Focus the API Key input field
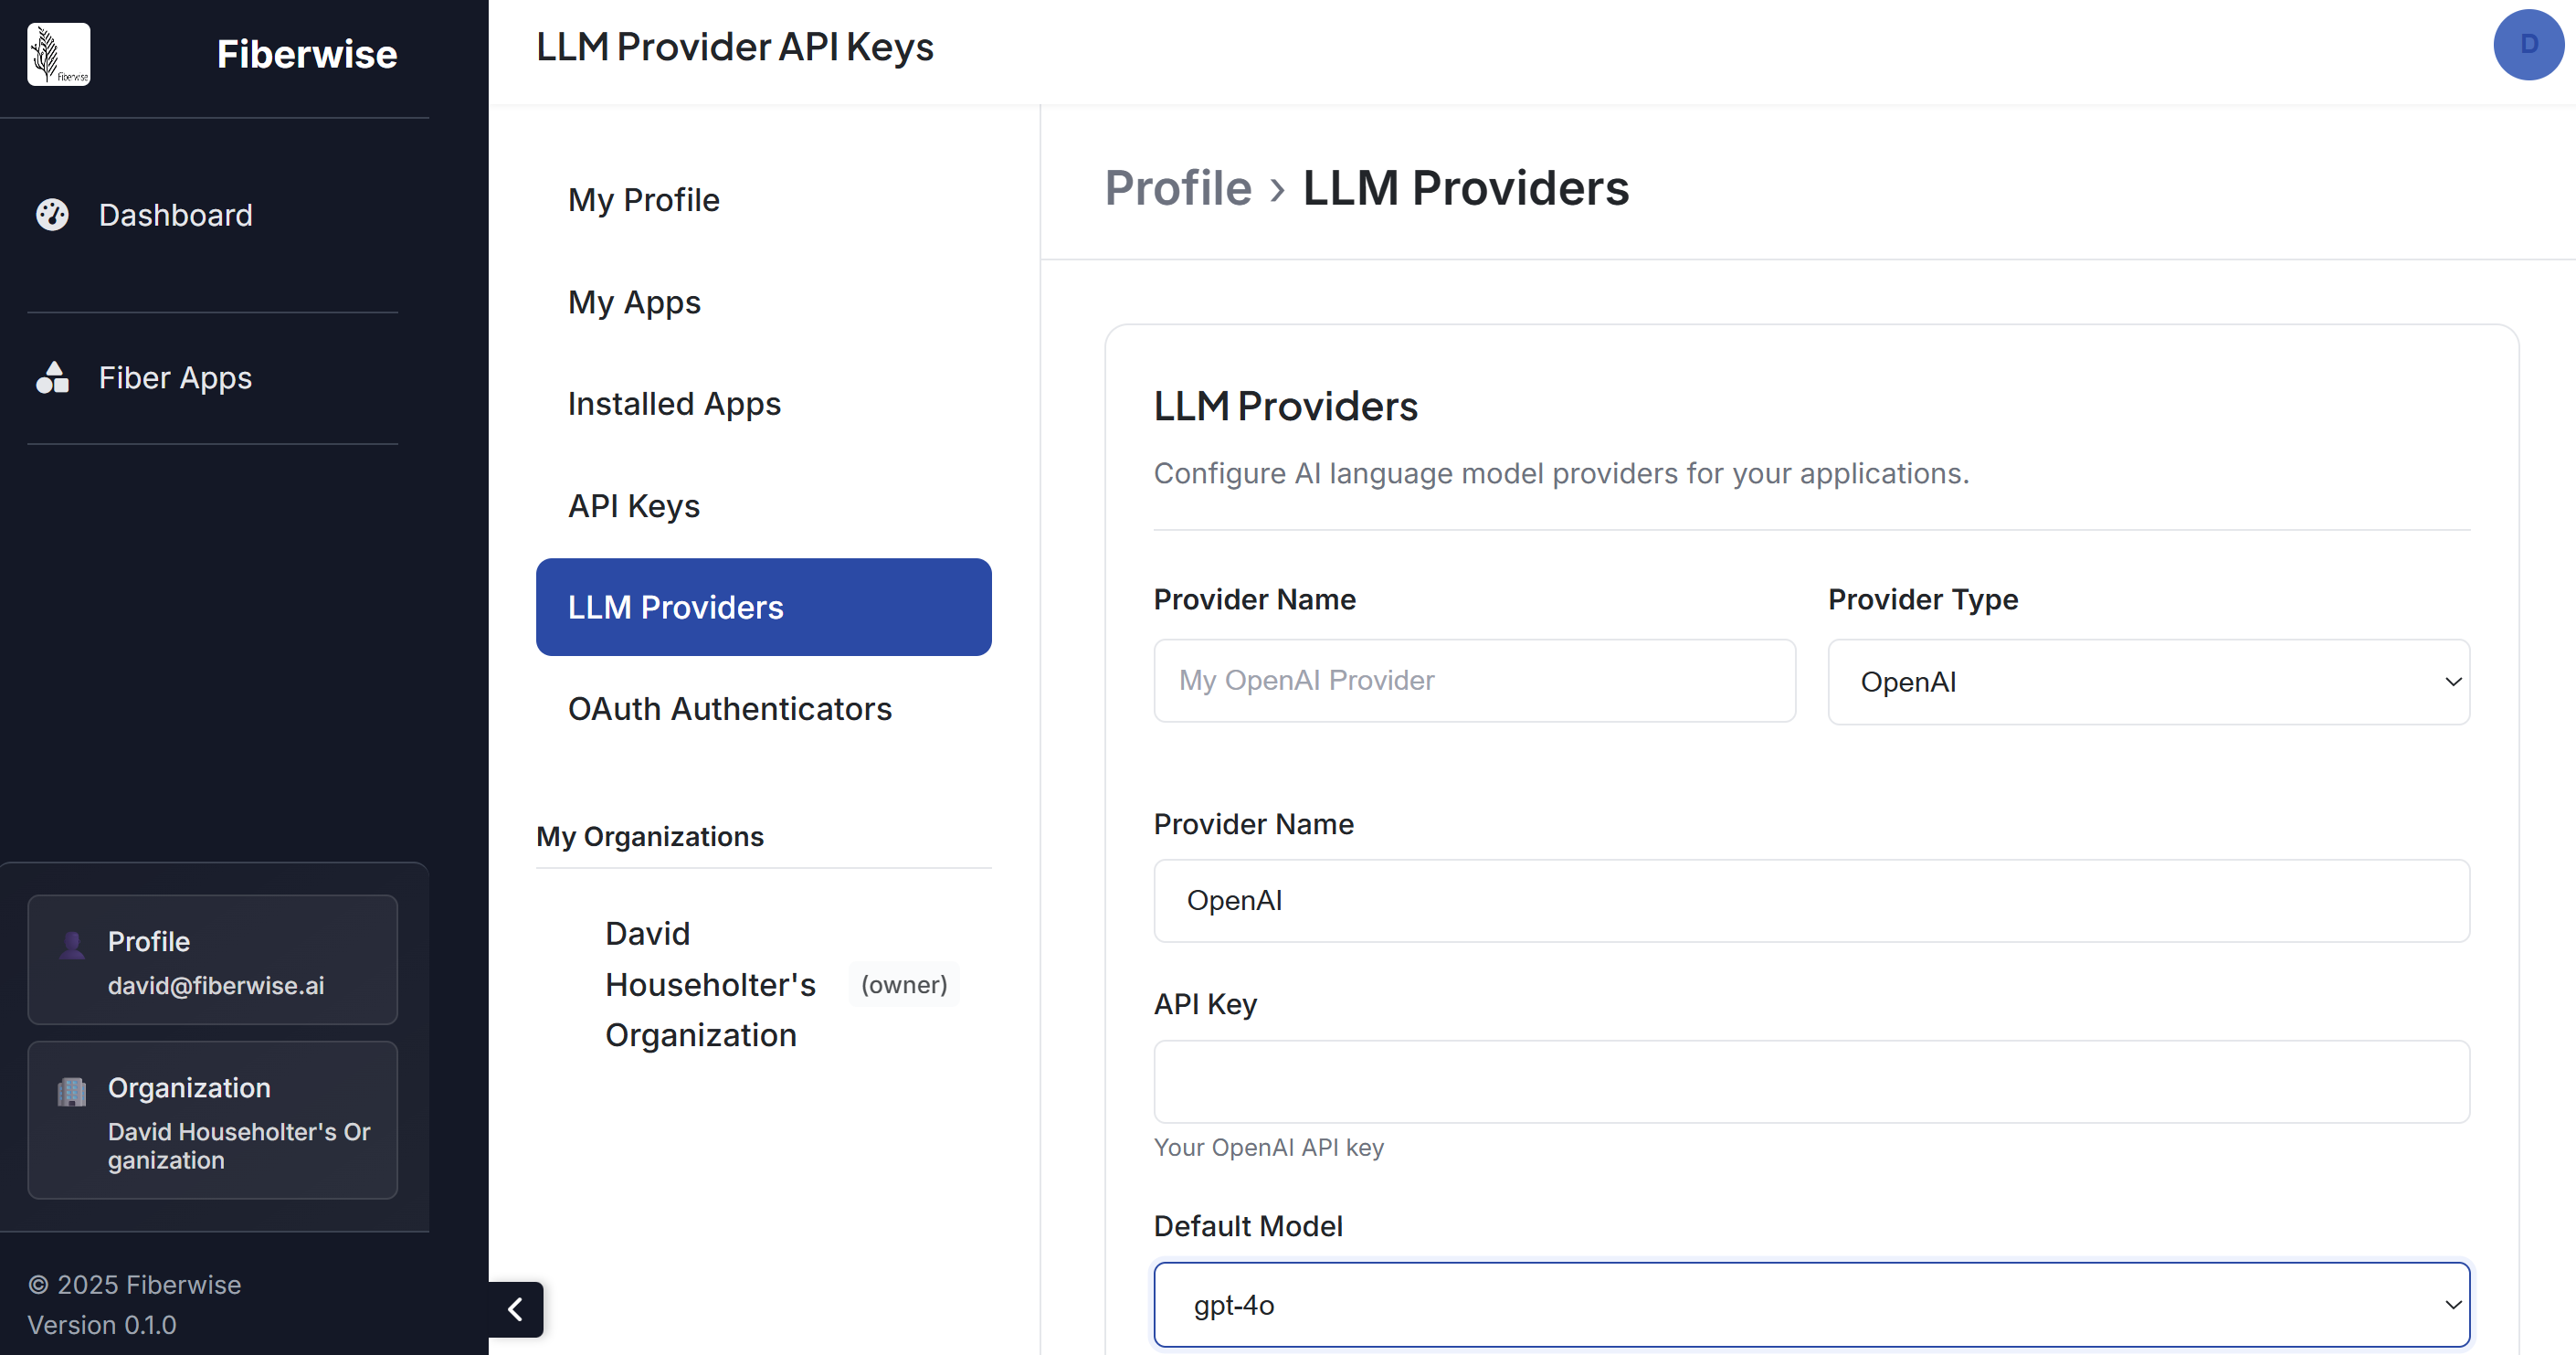Viewport: 2576px width, 1355px height. pos(1811,1081)
